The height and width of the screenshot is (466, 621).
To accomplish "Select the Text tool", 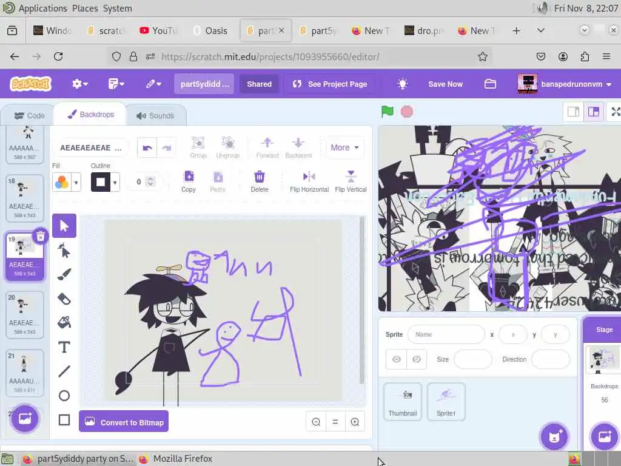I will (64, 347).
